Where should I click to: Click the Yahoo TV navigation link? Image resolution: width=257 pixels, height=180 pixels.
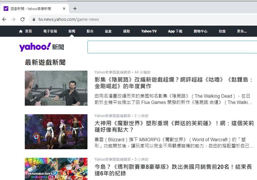point(149,31)
